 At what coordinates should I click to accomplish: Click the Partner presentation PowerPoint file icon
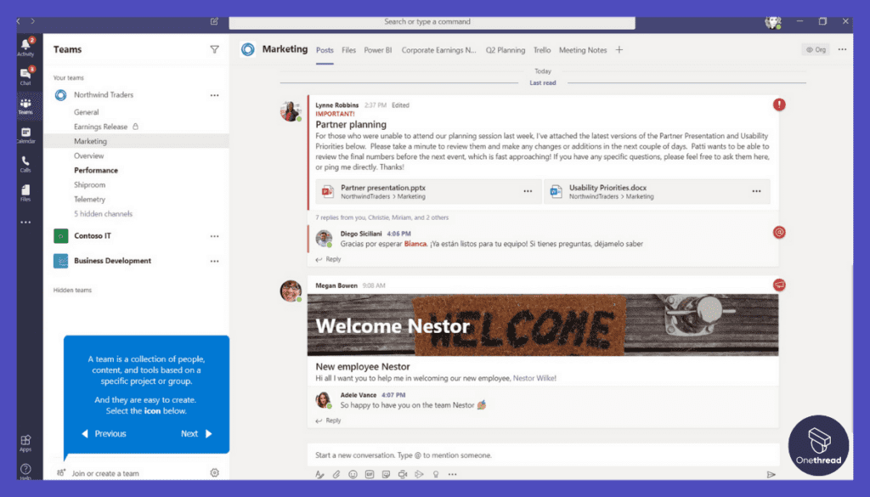pos(328,192)
